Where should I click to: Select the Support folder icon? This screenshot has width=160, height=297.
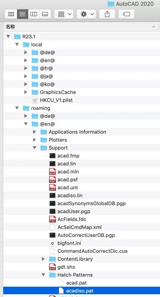43,148
